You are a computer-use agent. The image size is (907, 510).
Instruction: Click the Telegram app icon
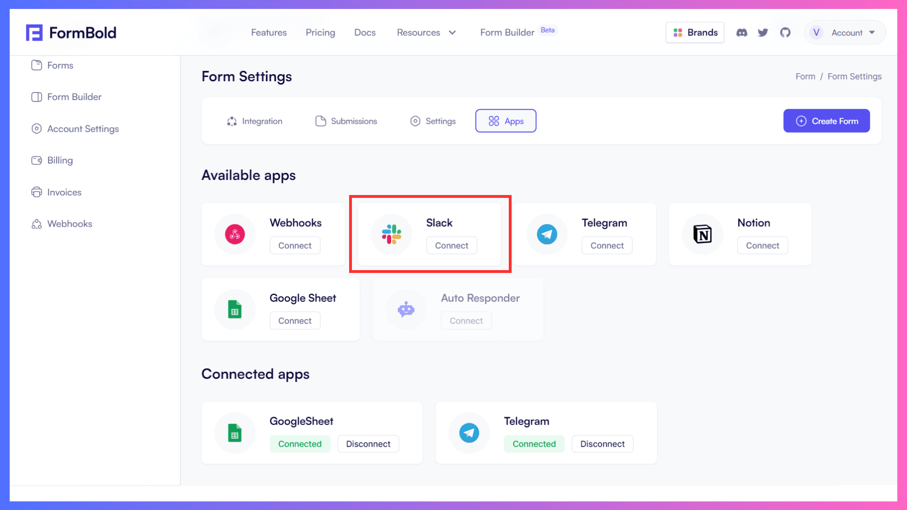click(x=546, y=234)
